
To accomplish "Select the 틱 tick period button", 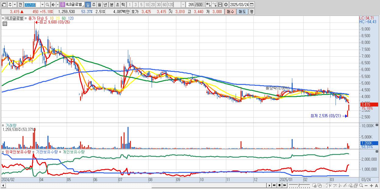I will (x=123, y=5).
